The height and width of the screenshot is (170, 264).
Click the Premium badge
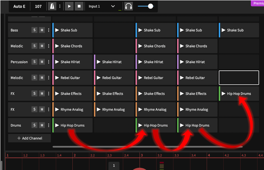[258, 3]
